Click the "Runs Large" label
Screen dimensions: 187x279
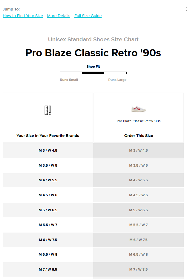(117, 80)
